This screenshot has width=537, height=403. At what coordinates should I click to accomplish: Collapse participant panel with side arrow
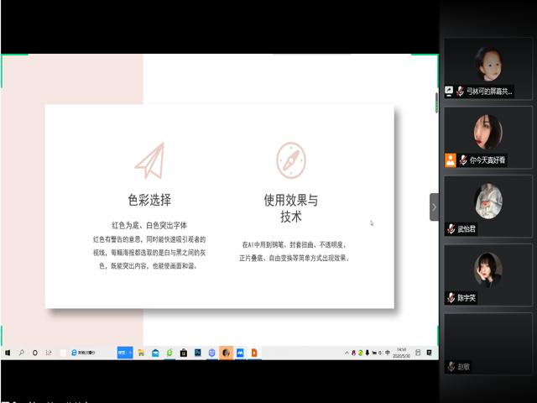(x=434, y=207)
